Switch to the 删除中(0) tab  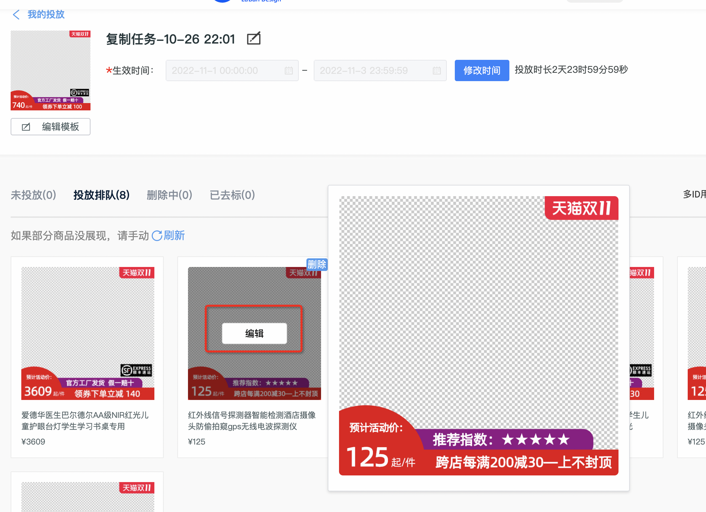pyautogui.click(x=169, y=195)
